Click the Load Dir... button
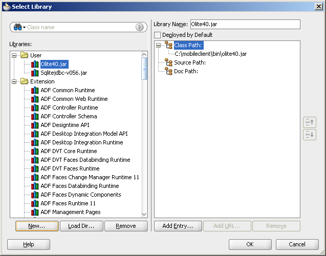Viewport: 326px width, 256px height. pos(81,226)
